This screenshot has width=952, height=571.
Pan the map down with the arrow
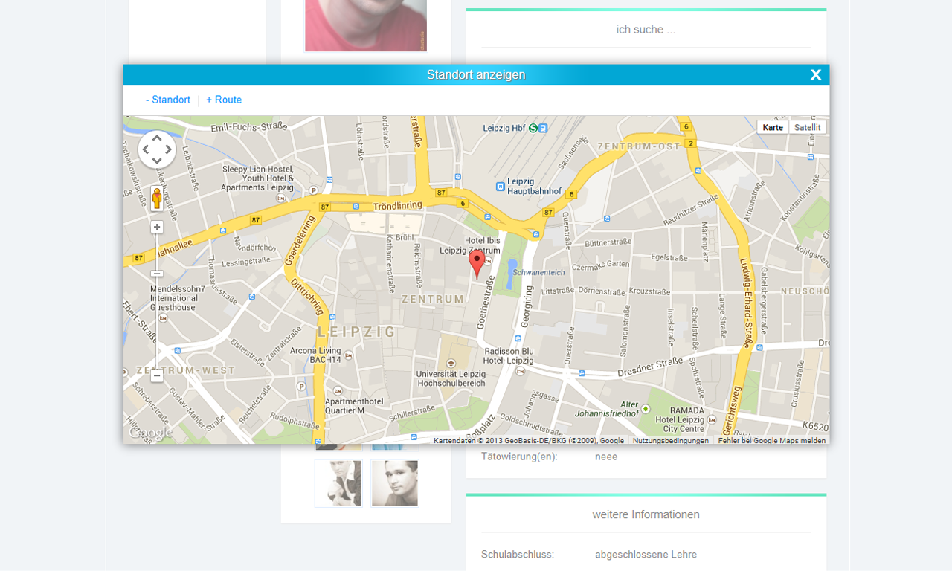click(x=157, y=161)
